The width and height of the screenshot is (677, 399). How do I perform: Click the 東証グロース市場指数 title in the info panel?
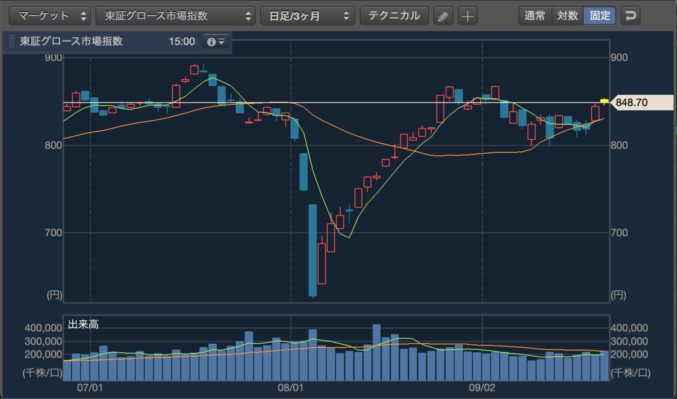point(71,42)
